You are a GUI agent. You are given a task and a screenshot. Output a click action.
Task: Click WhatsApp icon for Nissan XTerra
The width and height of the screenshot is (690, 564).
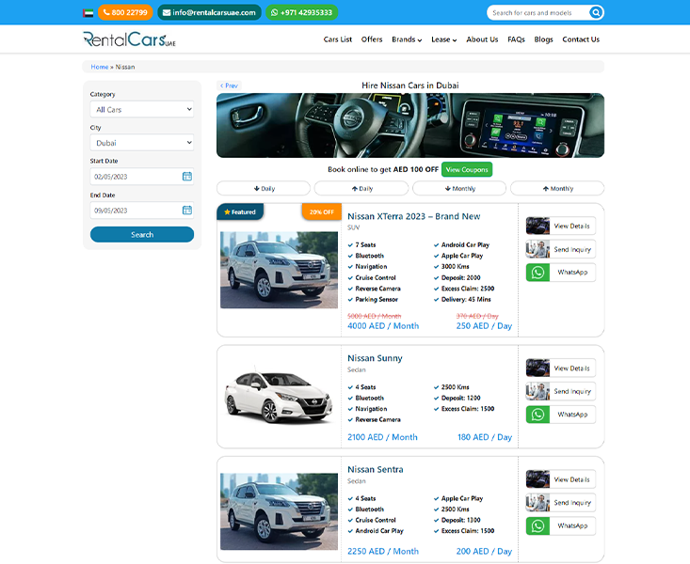point(538,272)
